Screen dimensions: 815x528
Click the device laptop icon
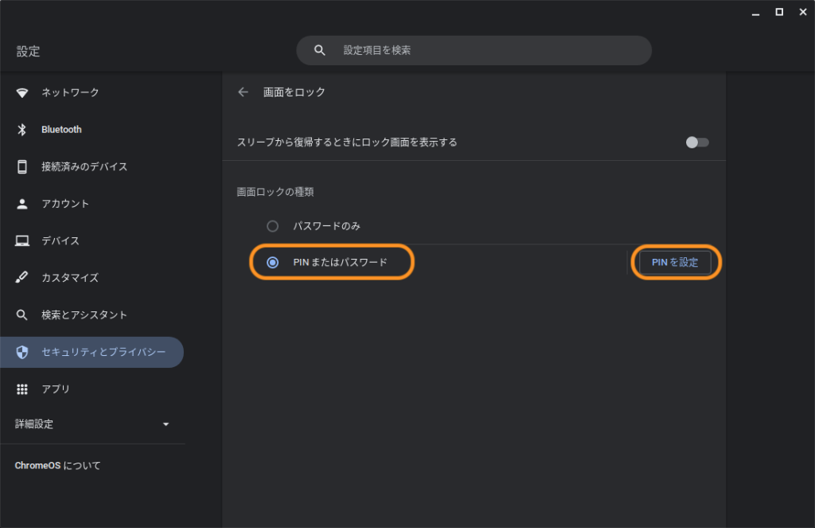pos(21,241)
